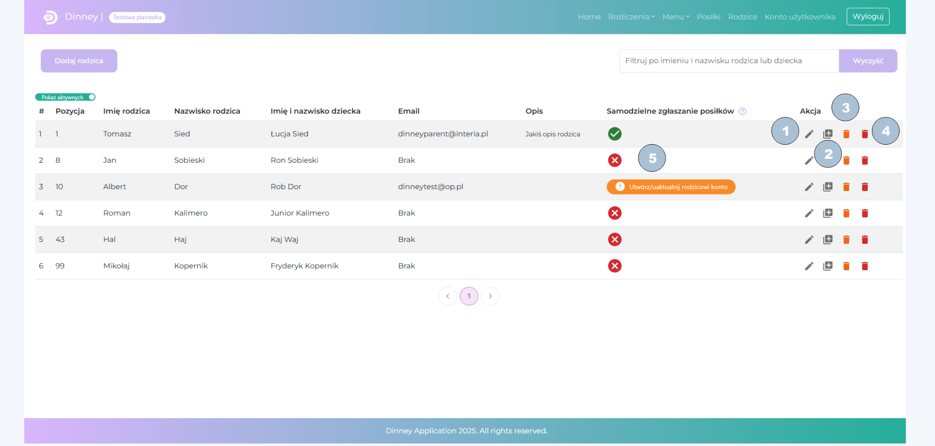This screenshot has height=446, width=935.
Task: Expand the Rozliczenia dropdown in navbar
Action: pyautogui.click(x=631, y=17)
